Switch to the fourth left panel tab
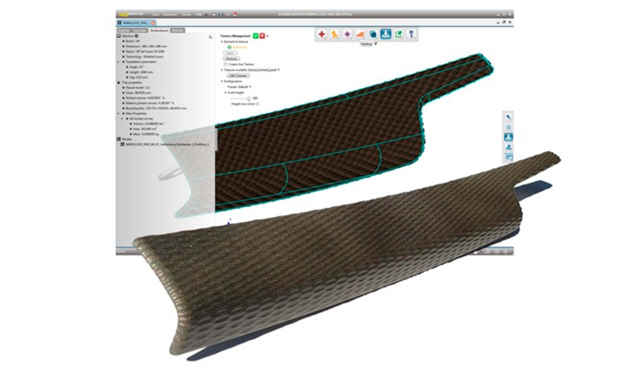The height and width of the screenshot is (366, 641). point(177,30)
